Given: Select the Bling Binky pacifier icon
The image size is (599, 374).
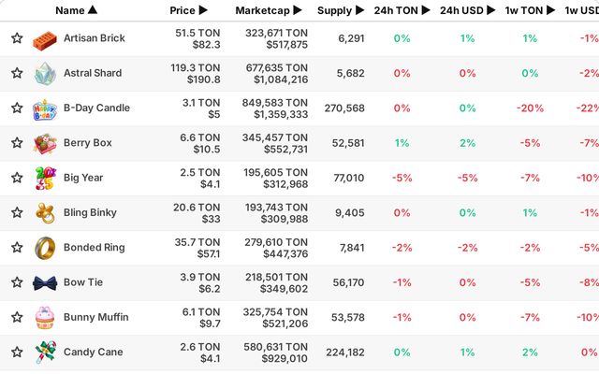Looking at the screenshot, I should point(45,213).
